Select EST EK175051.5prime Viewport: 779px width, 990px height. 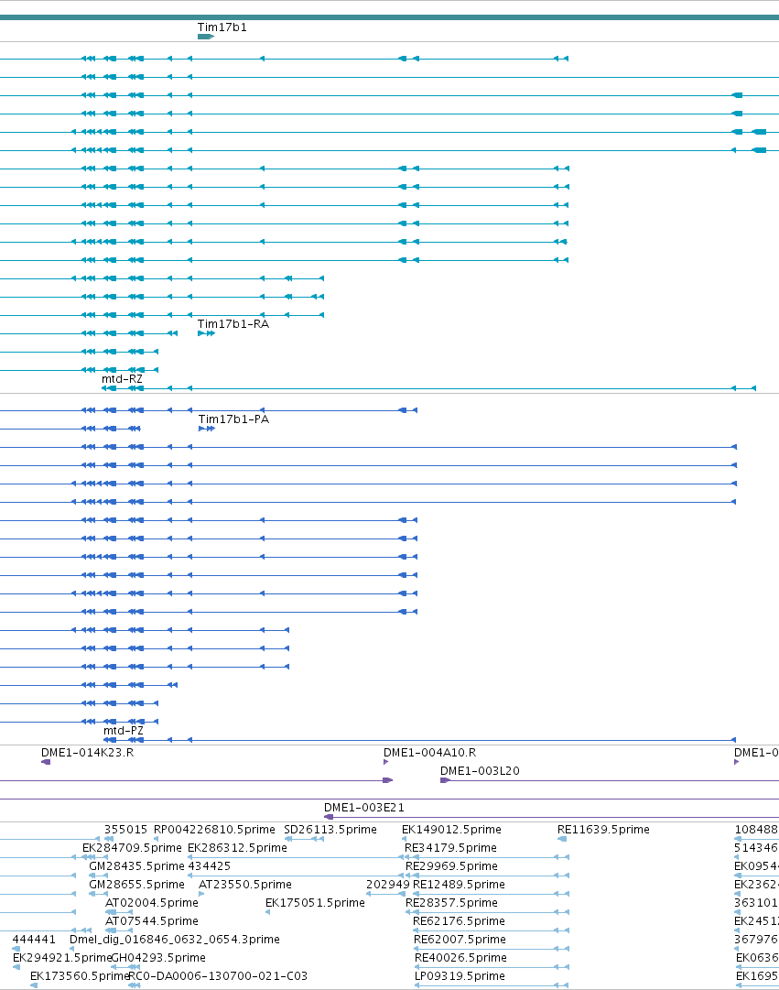[x=315, y=903]
